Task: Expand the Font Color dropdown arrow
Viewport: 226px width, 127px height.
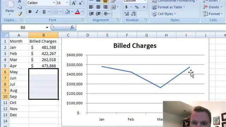Action: (82, 12)
